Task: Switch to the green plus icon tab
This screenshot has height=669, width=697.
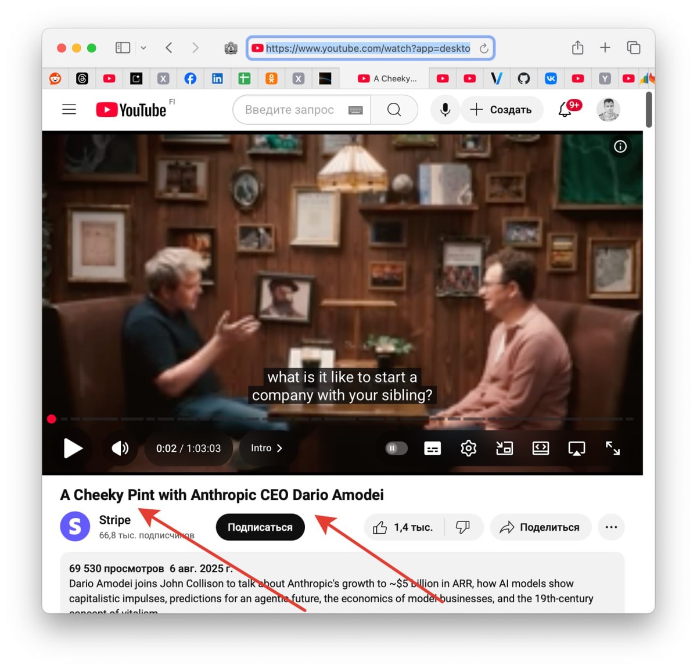Action: [x=245, y=78]
